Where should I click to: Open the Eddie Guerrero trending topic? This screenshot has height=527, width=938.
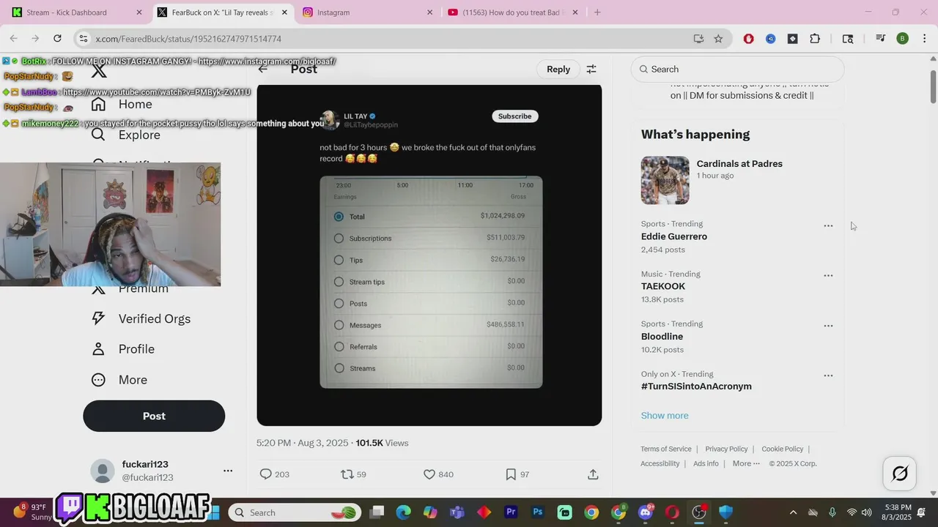674,236
